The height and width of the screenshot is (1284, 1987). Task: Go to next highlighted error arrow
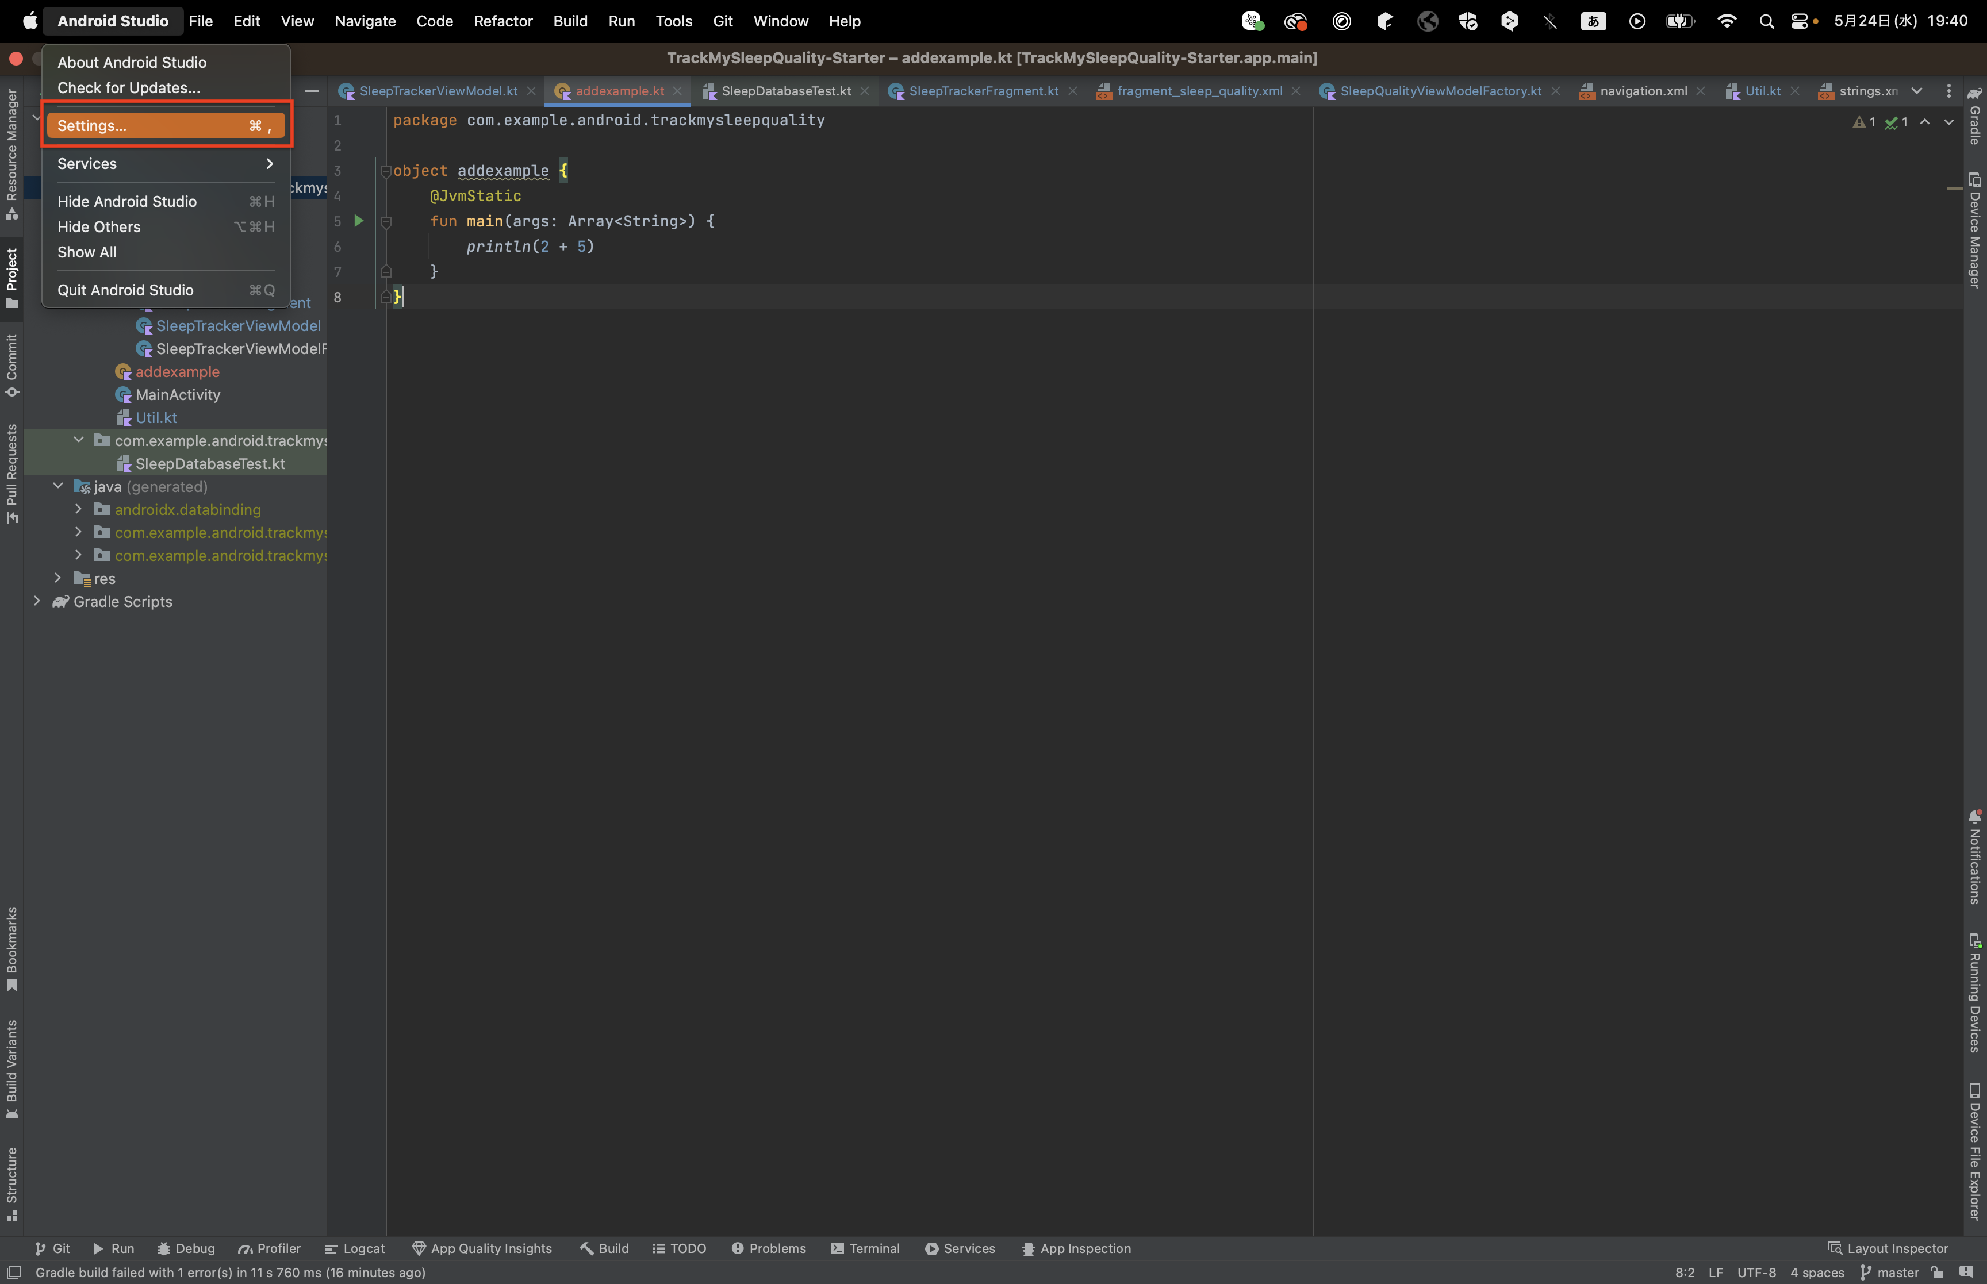1948,122
